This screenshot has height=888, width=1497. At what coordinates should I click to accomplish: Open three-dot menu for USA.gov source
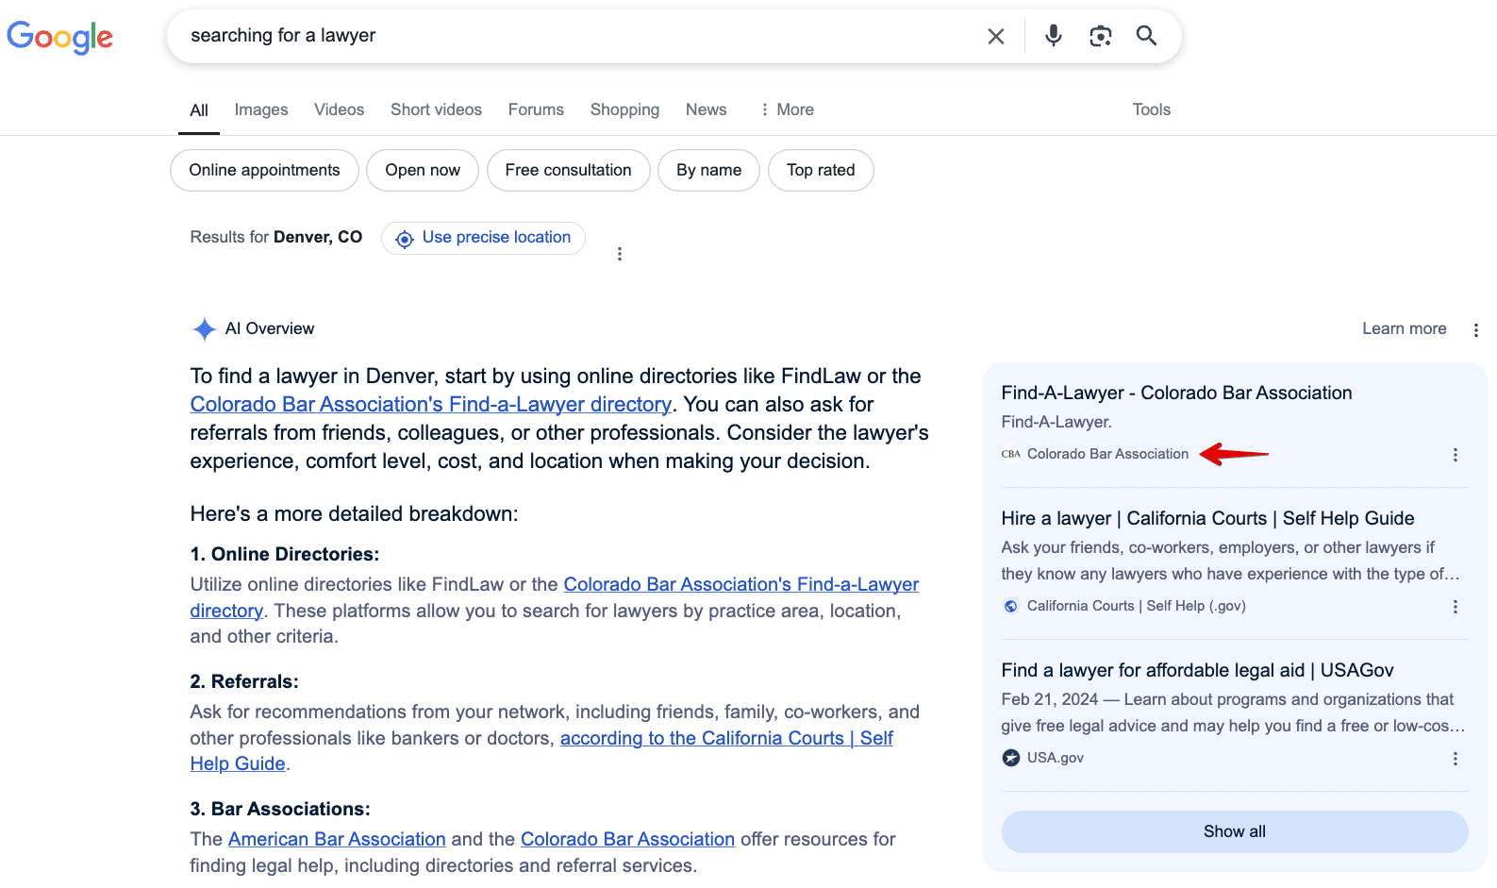[x=1455, y=759]
